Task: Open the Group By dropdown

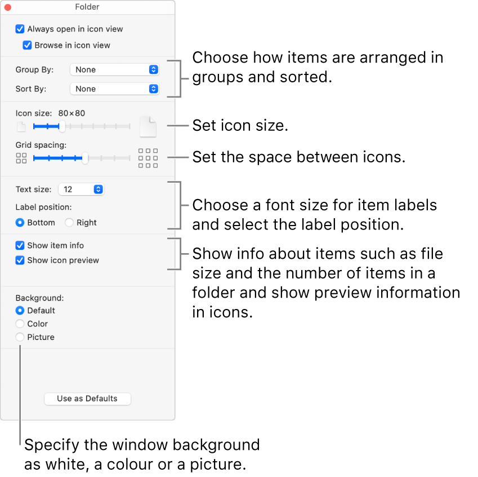Action: 115,69
